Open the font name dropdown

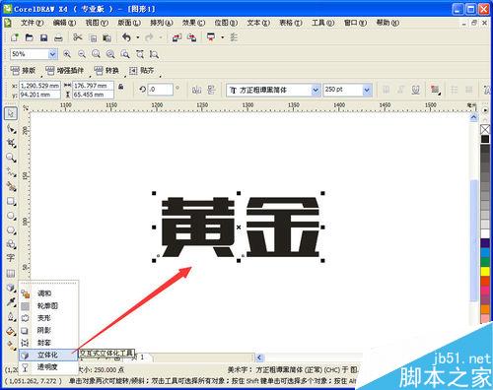[316, 90]
